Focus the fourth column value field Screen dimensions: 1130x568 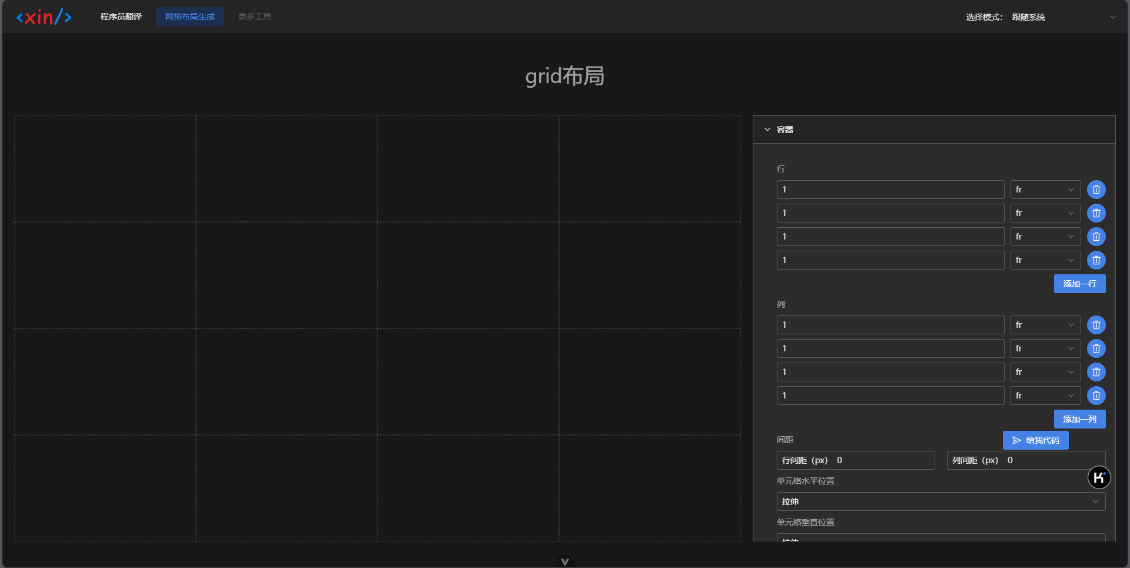(890, 396)
